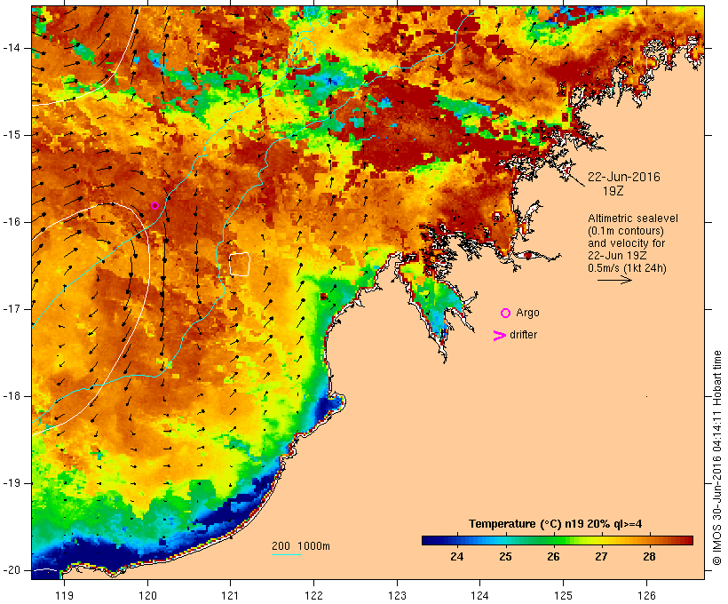Viewport: 728px width, 604px height.
Task: Click the magenta Argo float marker on the map
Action: 155,206
